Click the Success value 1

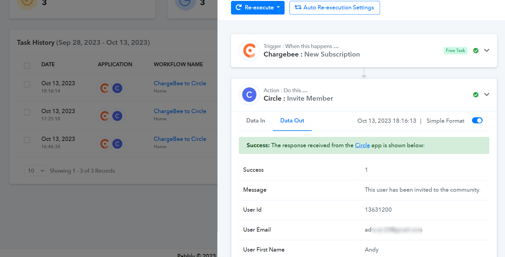click(x=366, y=170)
